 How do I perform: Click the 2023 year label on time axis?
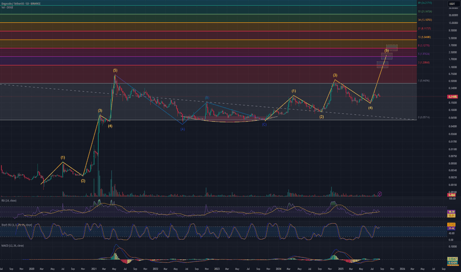point(217,269)
